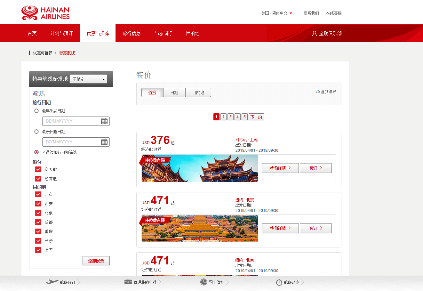Select the 最晚回程日期 radio button
Screen dimensions: 423x291
36,132
